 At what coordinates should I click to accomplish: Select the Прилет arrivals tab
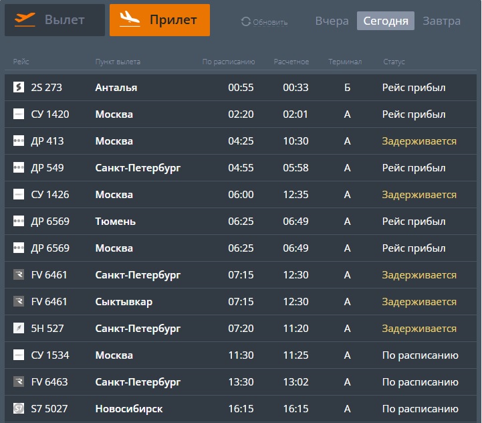(x=160, y=20)
